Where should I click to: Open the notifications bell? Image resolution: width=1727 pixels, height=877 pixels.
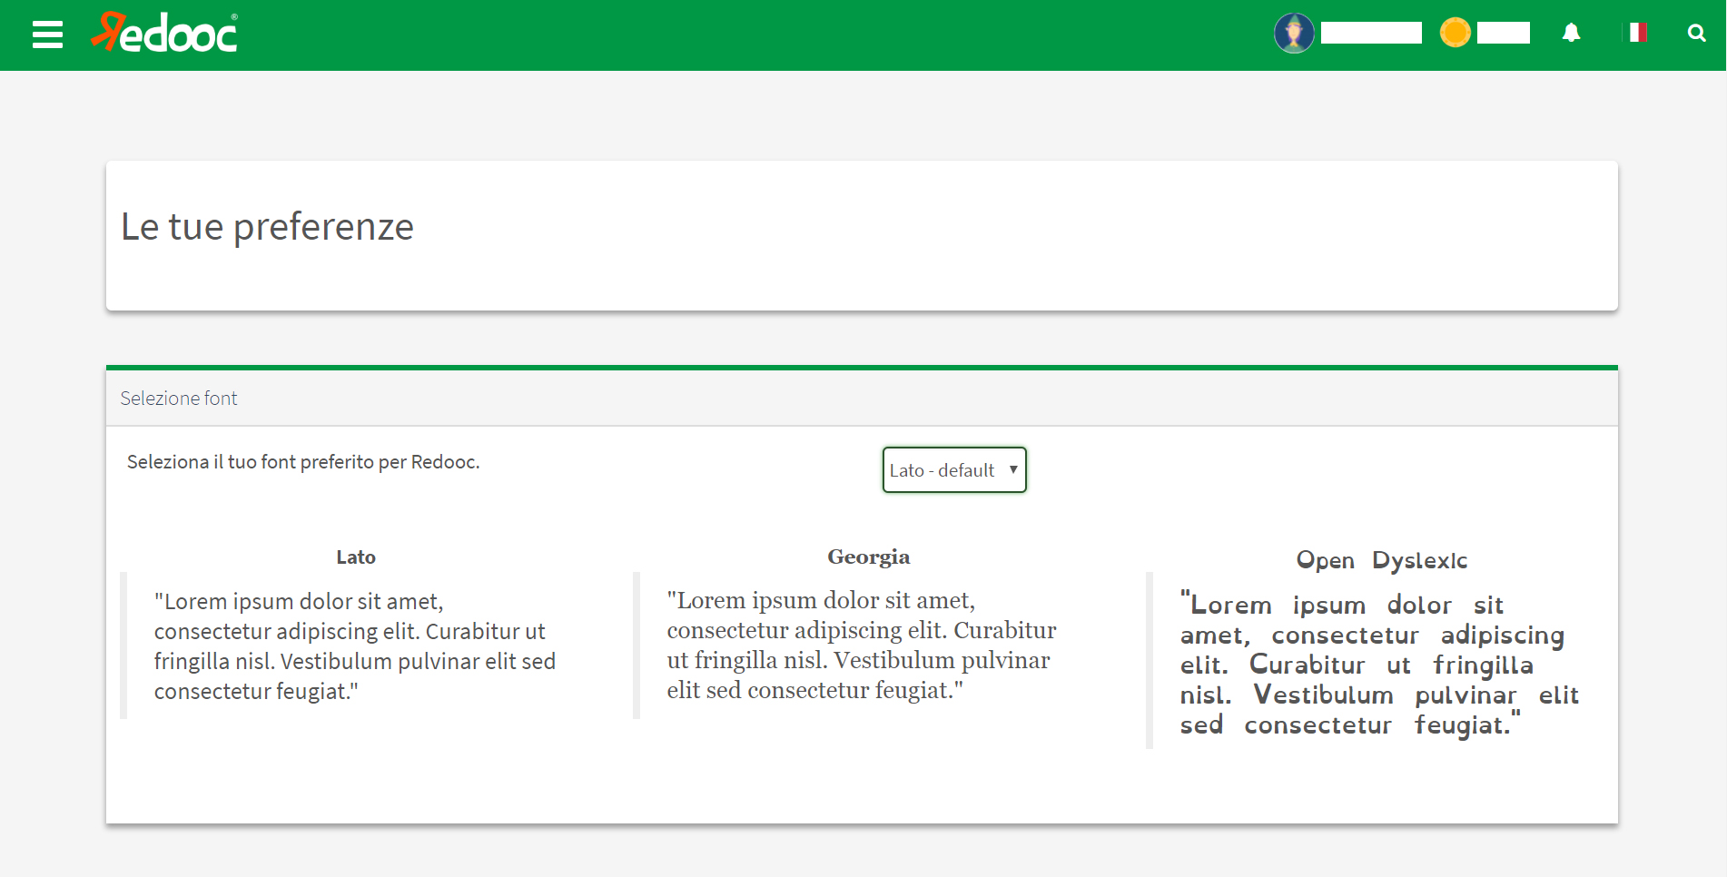coord(1571,34)
